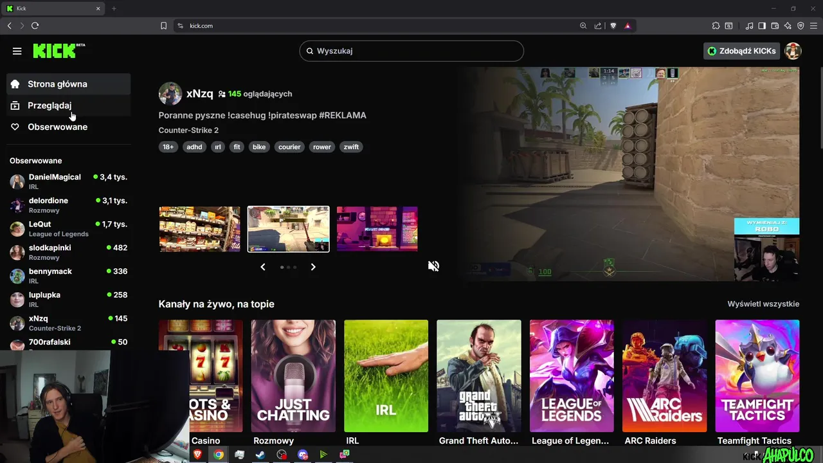Open the xNzq streamer name link
The height and width of the screenshot is (463, 823).
tap(199, 94)
